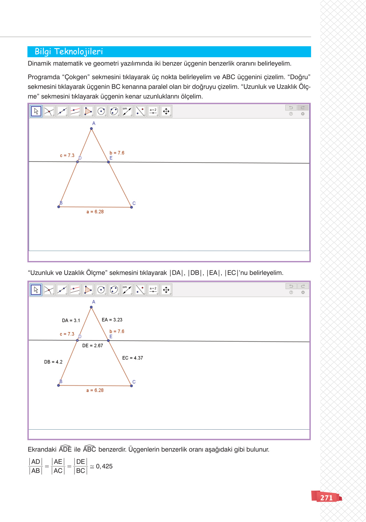Expand the Polygon tool dropdown arrow in lower toolbar
Image resolution: width=366 pixels, height=522 pixels.
click(x=93, y=294)
